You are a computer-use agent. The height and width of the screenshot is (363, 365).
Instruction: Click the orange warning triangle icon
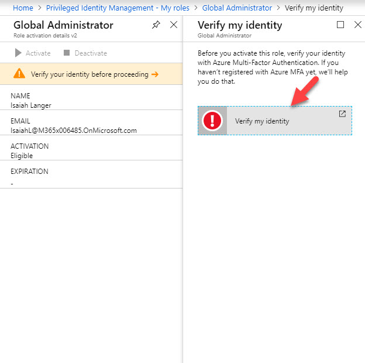click(19, 74)
